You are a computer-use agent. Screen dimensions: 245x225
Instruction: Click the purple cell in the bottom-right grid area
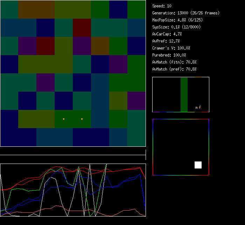tap(136, 101)
